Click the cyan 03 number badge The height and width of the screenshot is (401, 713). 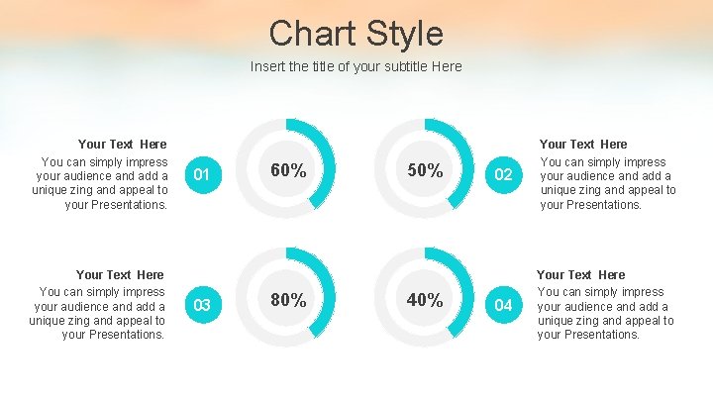tap(202, 305)
